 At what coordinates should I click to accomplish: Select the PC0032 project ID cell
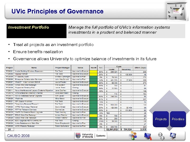(x=9, y=126)
